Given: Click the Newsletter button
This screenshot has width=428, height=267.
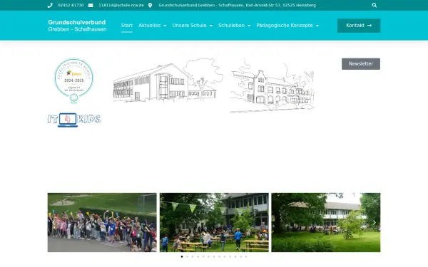Looking at the screenshot, I should (x=360, y=64).
